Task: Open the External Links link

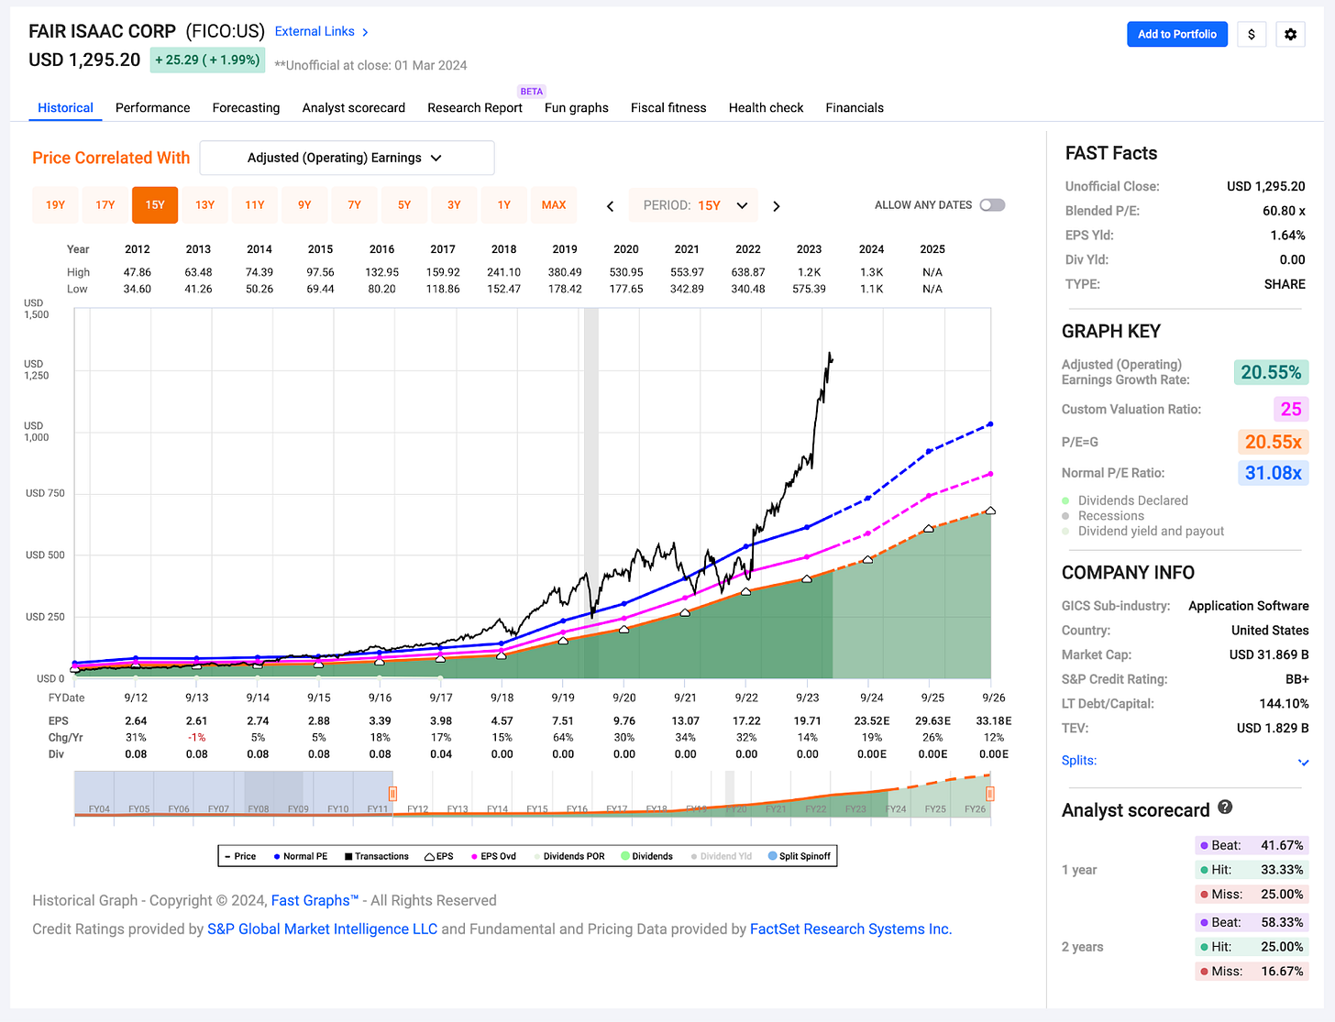Action: pyautogui.click(x=314, y=31)
